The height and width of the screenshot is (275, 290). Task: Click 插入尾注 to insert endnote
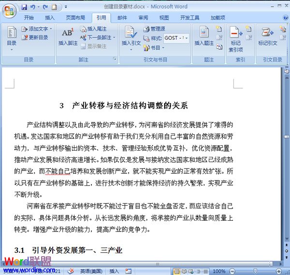tap(93, 29)
